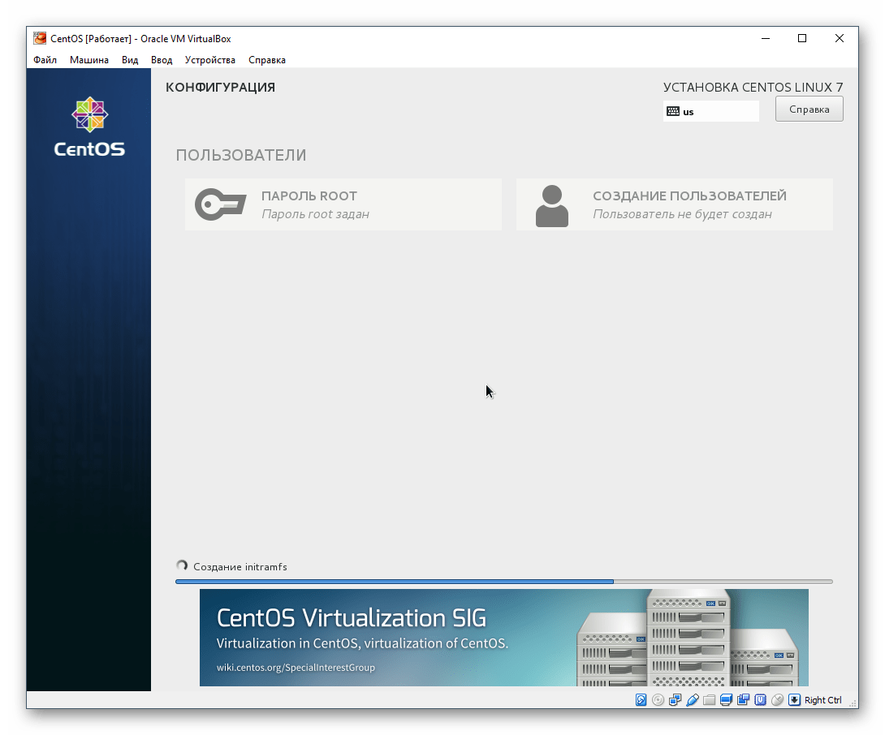Open the hard disk status icon
The width and height of the screenshot is (885, 735).
[x=641, y=699]
